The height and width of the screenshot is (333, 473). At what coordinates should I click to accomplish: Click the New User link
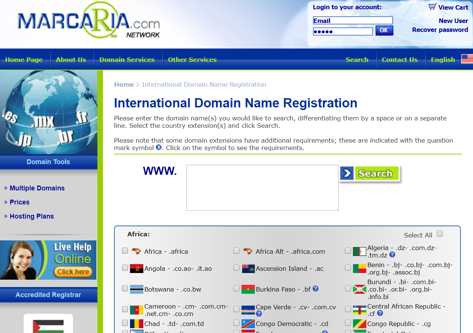pyautogui.click(x=453, y=21)
